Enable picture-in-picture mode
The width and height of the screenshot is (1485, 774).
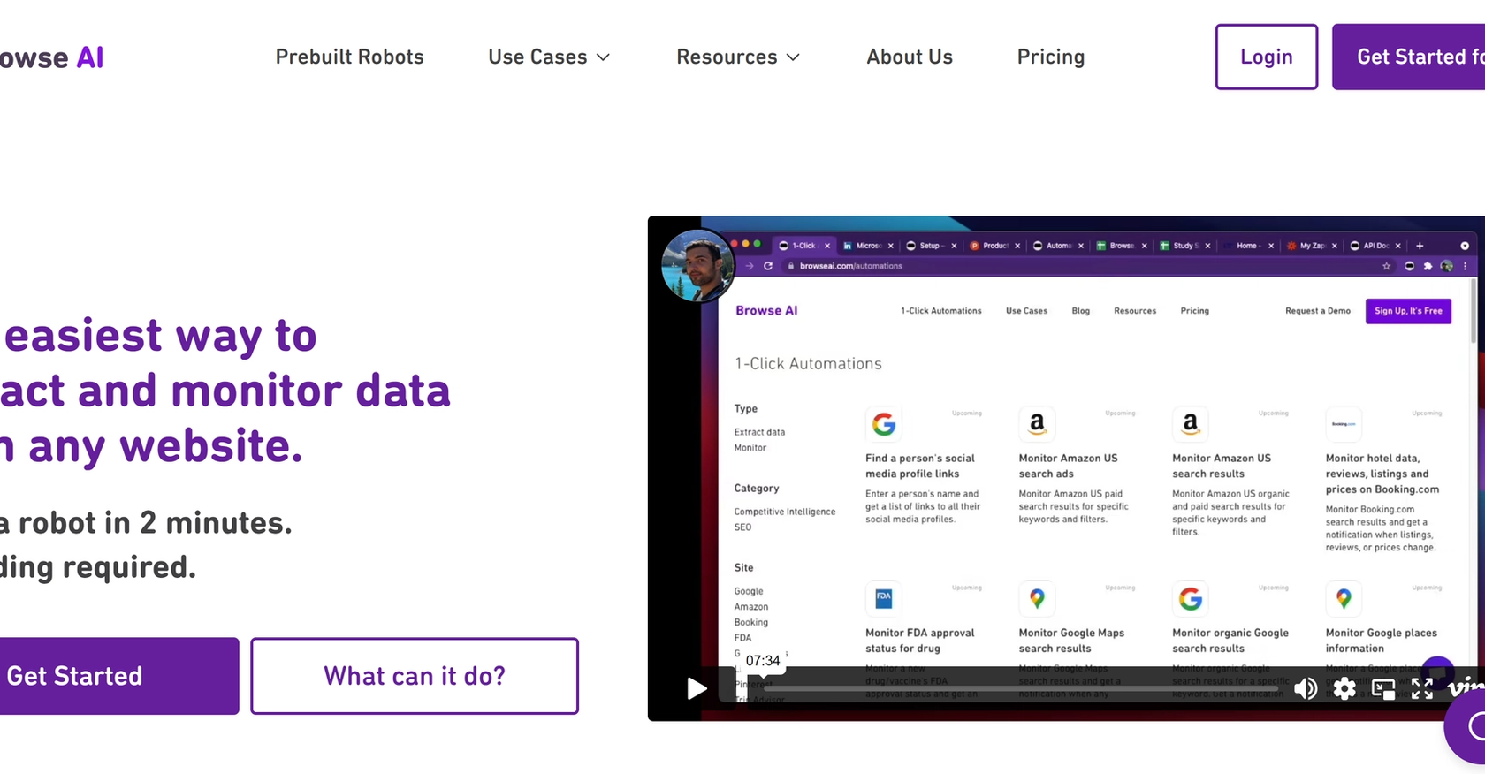1382,689
